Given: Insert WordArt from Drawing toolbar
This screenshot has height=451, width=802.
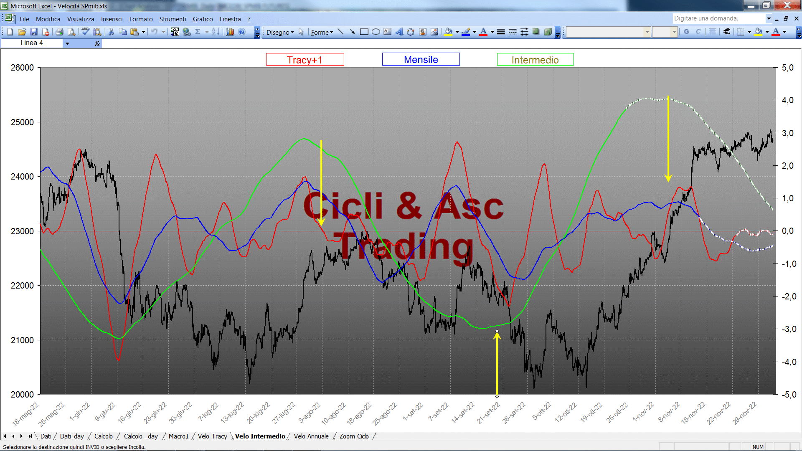Looking at the screenshot, I should (399, 32).
